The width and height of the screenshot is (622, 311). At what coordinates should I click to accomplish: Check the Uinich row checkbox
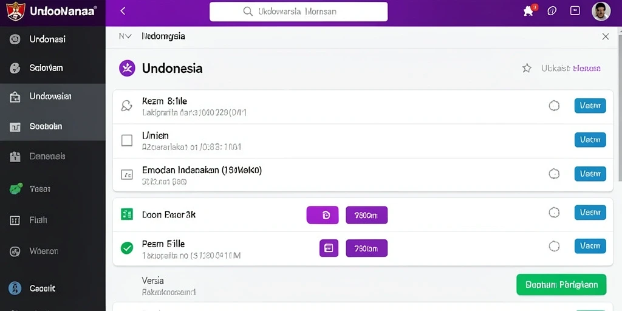[126, 140]
